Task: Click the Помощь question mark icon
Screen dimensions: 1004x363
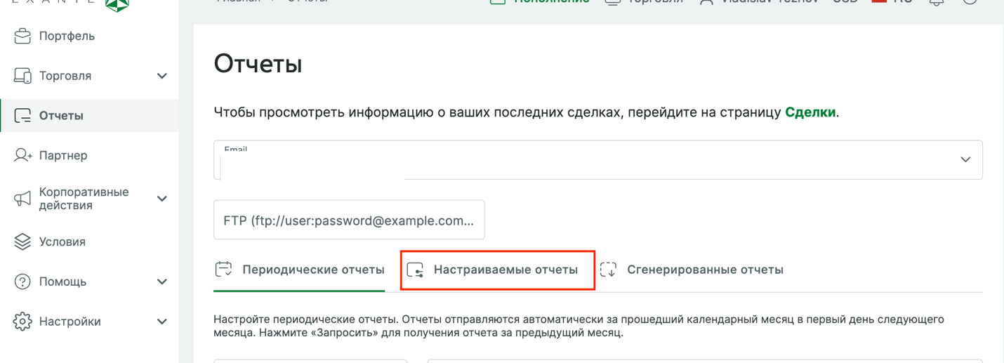Action: pyautogui.click(x=22, y=282)
